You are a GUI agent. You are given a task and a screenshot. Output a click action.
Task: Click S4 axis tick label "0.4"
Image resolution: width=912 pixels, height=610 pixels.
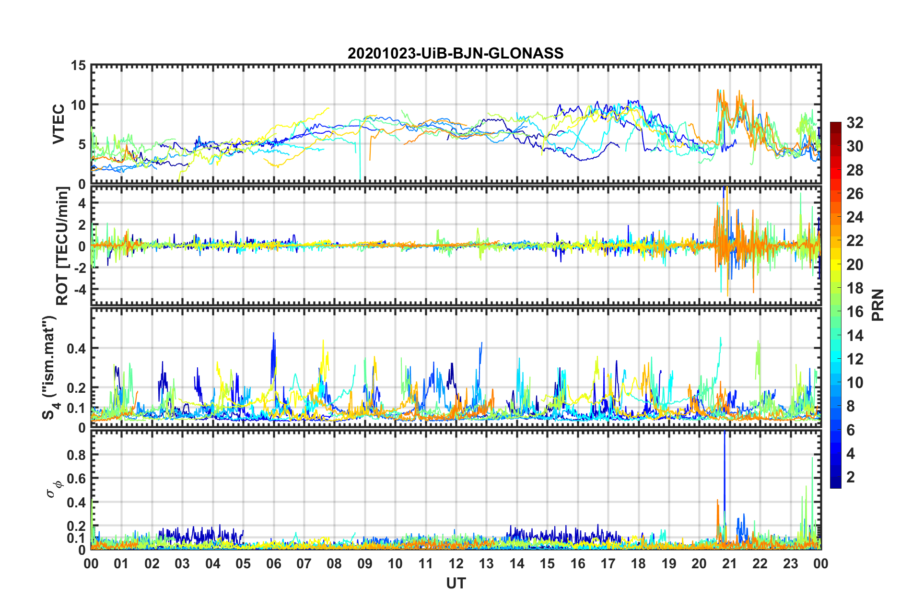[76, 349]
